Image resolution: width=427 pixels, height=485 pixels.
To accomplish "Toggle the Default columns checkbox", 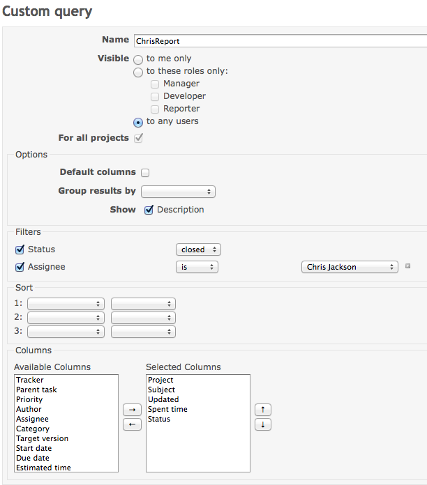I will (x=145, y=173).
